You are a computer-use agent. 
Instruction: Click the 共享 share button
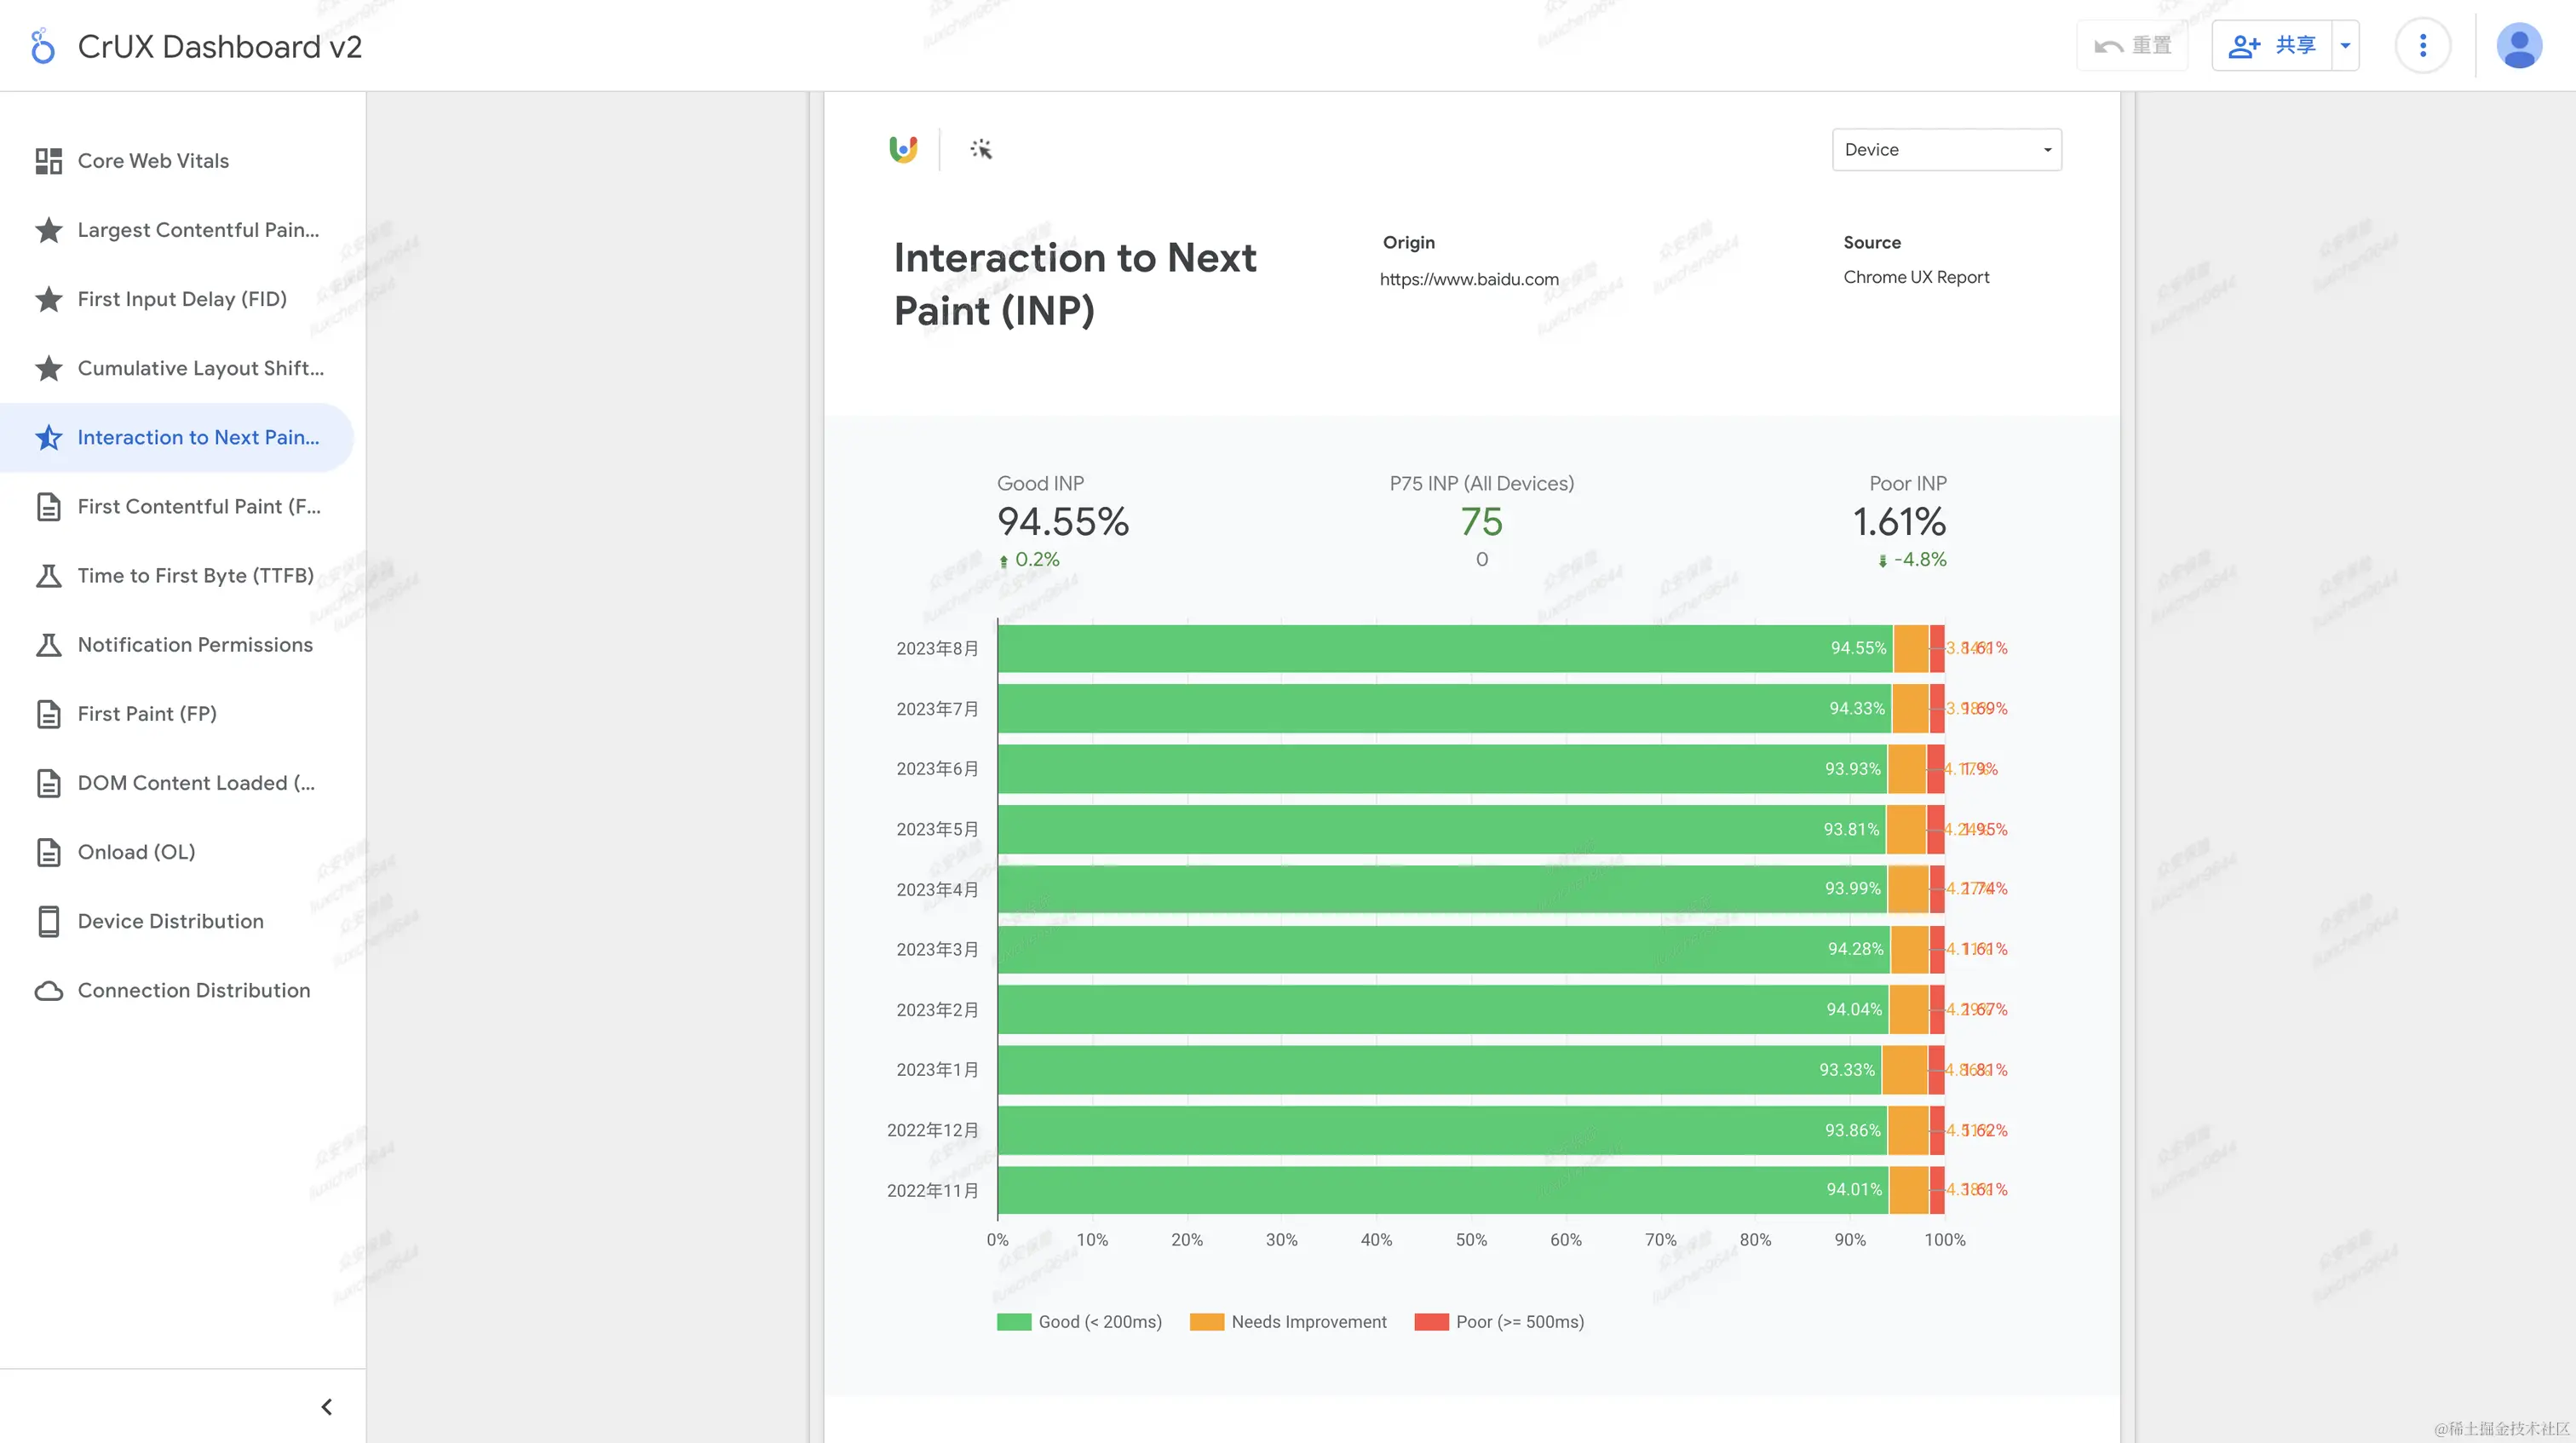[2272, 46]
